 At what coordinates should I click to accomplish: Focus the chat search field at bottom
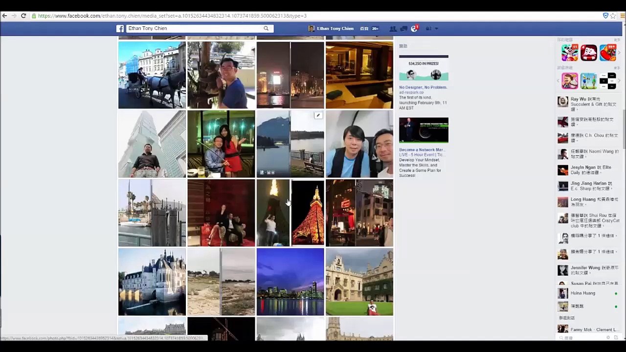click(582, 337)
